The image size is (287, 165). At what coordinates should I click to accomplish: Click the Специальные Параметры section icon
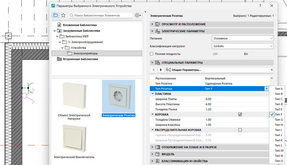coord(158,62)
